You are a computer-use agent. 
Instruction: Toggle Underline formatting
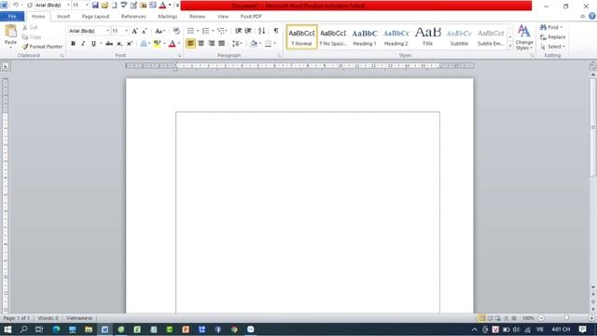(93, 44)
